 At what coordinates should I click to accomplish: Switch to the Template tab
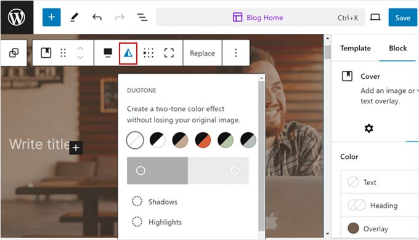click(356, 48)
